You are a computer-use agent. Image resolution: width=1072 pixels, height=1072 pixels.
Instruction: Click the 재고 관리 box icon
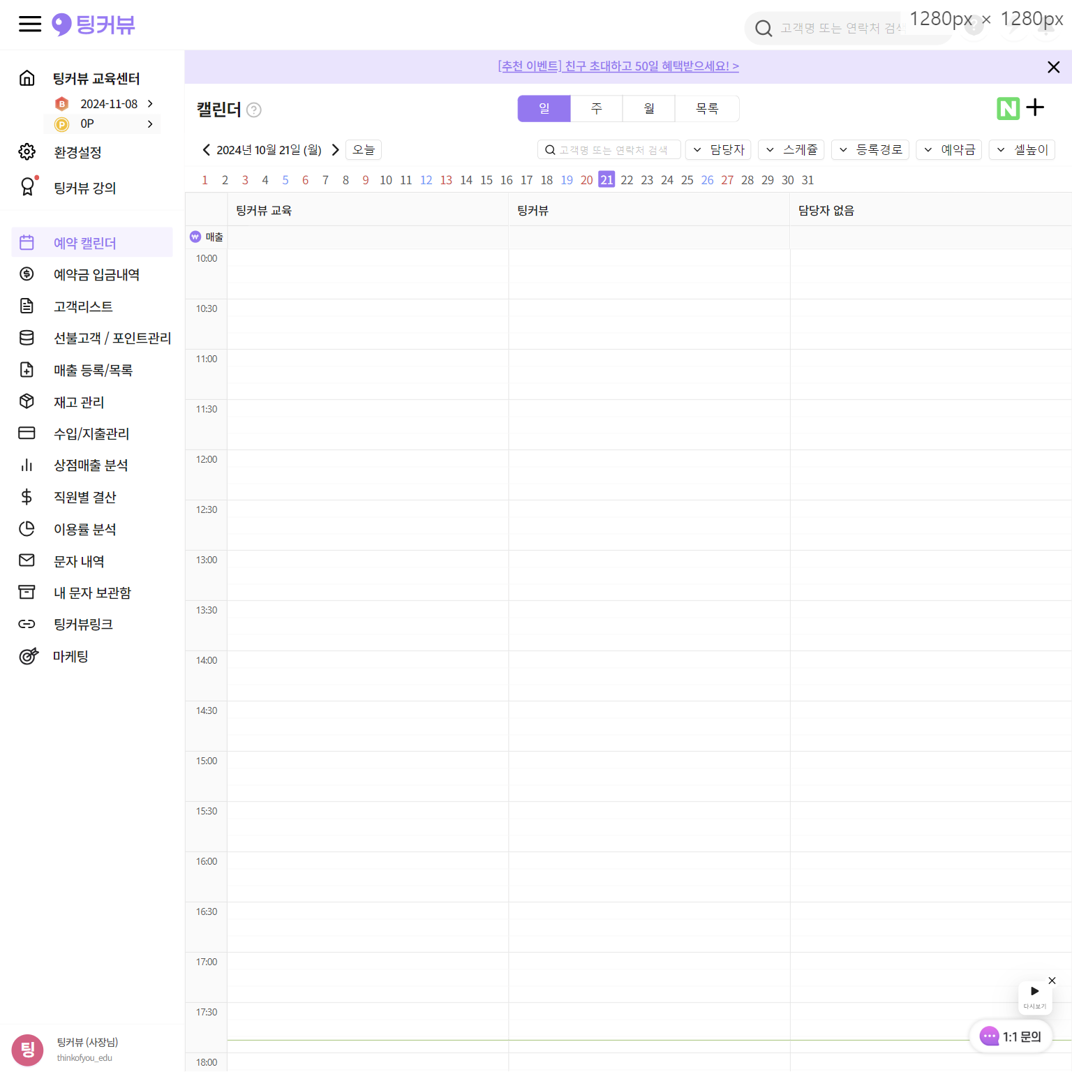pos(27,401)
